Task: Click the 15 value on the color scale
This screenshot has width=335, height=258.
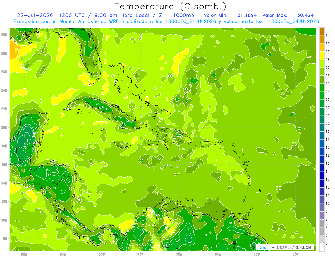Action: [328, 164]
